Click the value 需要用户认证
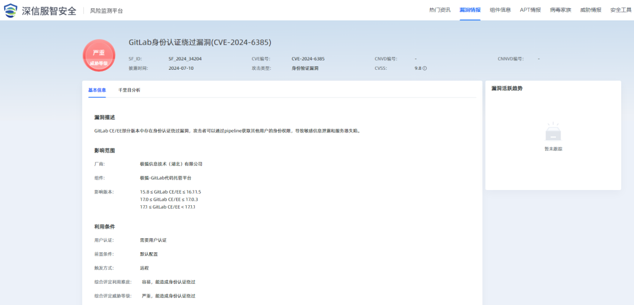This screenshot has width=634, height=305. click(x=153, y=240)
